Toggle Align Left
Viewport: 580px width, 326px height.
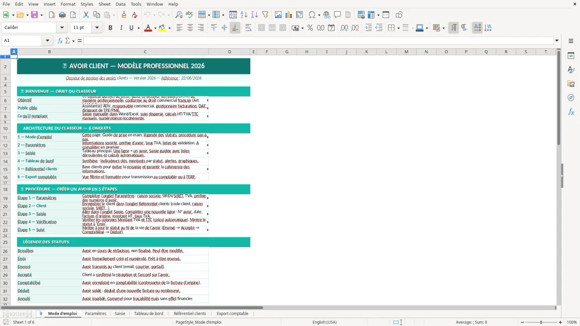click(179, 28)
